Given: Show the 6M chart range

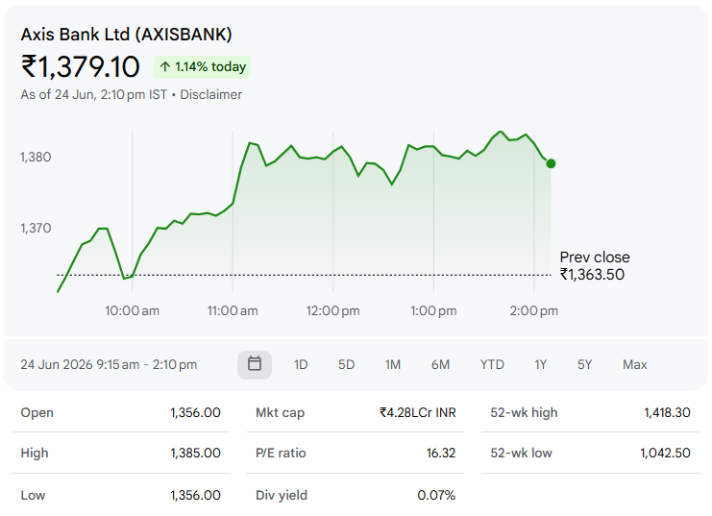Looking at the screenshot, I should tap(440, 365).
